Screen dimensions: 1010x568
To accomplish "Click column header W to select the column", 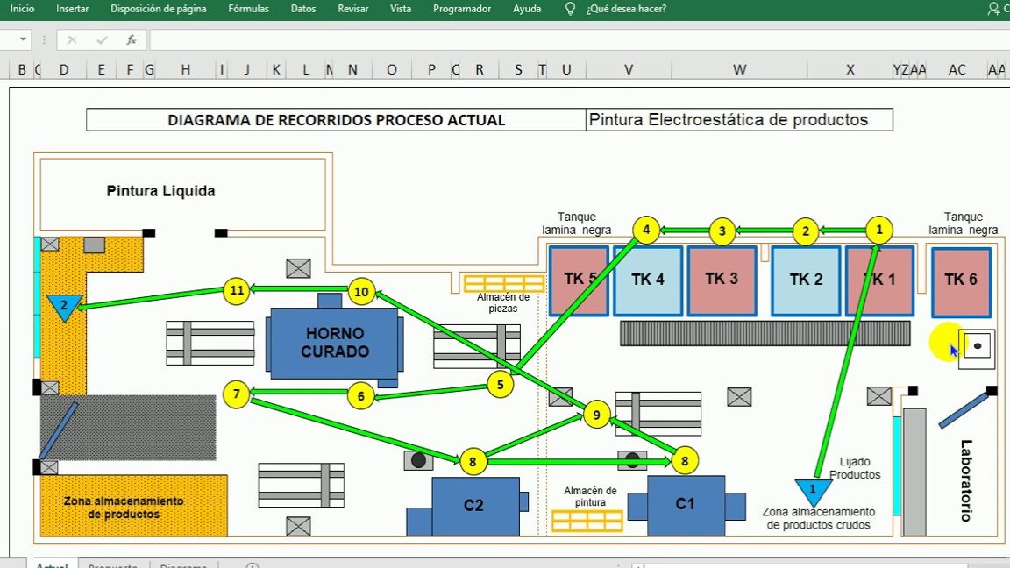I will (x=739, y=68).
